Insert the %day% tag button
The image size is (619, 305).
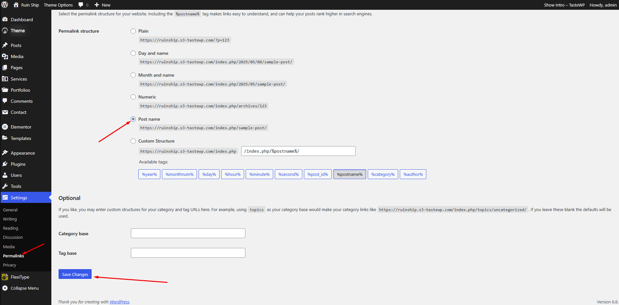click(209, 174)
